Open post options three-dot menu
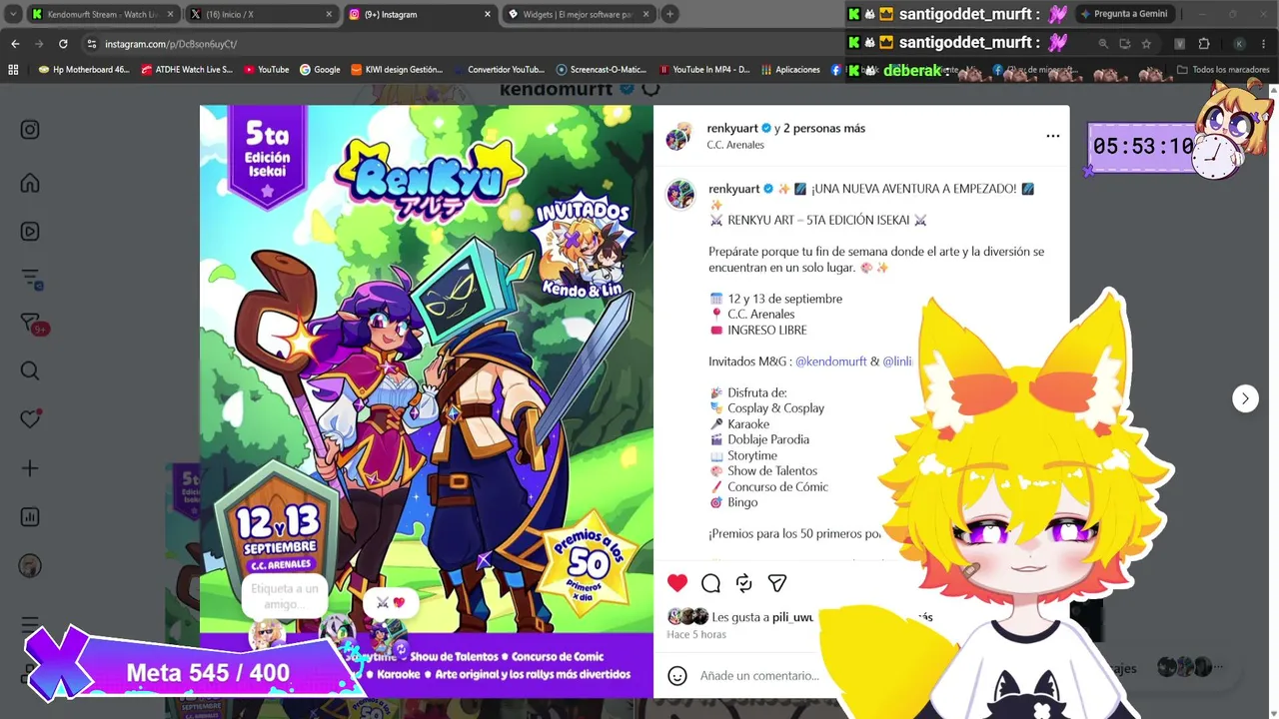Image resolution: width=1279 pixels, height=719 pixels. coord(1052,136)
